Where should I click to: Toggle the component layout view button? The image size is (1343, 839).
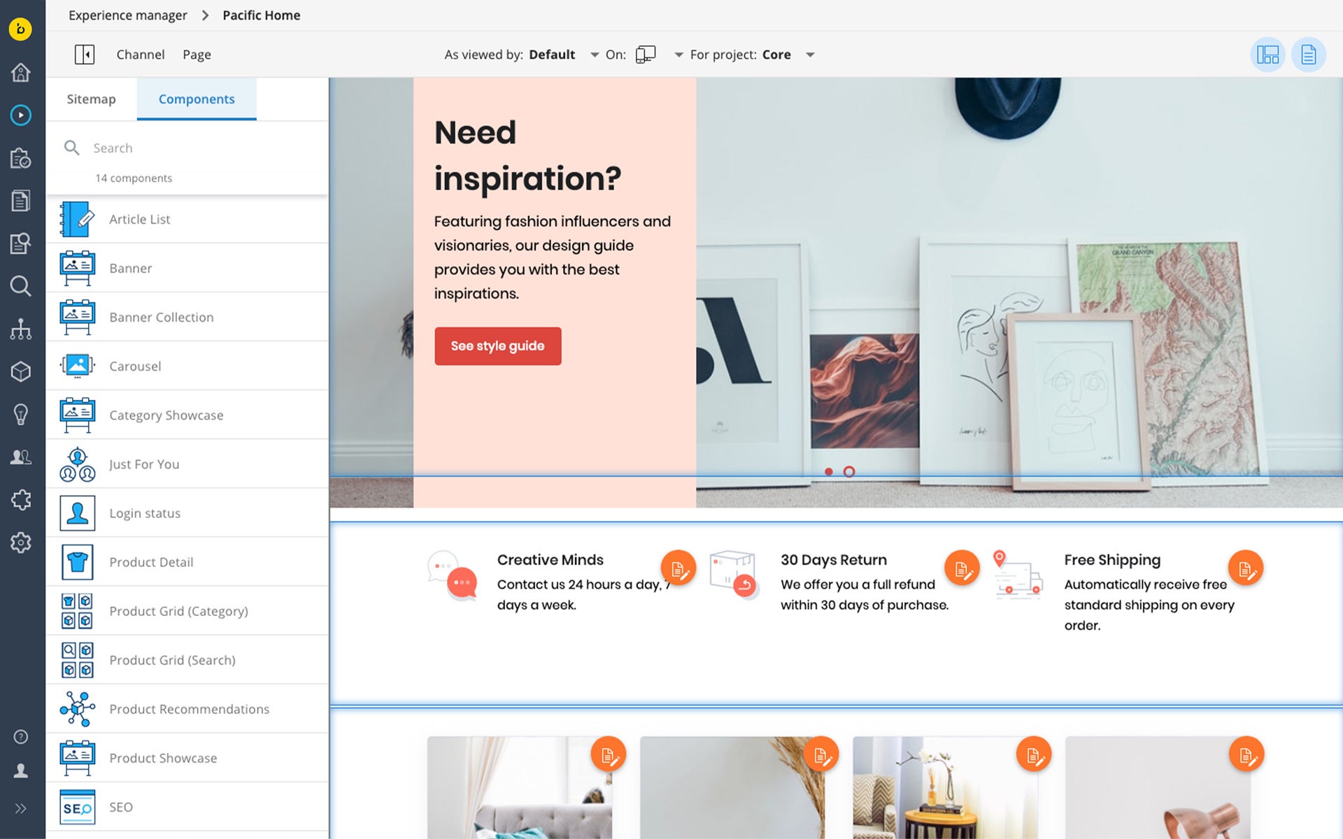click(1267, 55)
